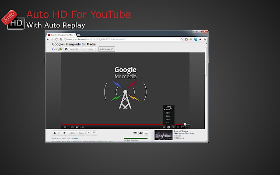Screen dimensions: 280x175
Task: Click the Google uploader link in description
Action: tap(76, 138)
